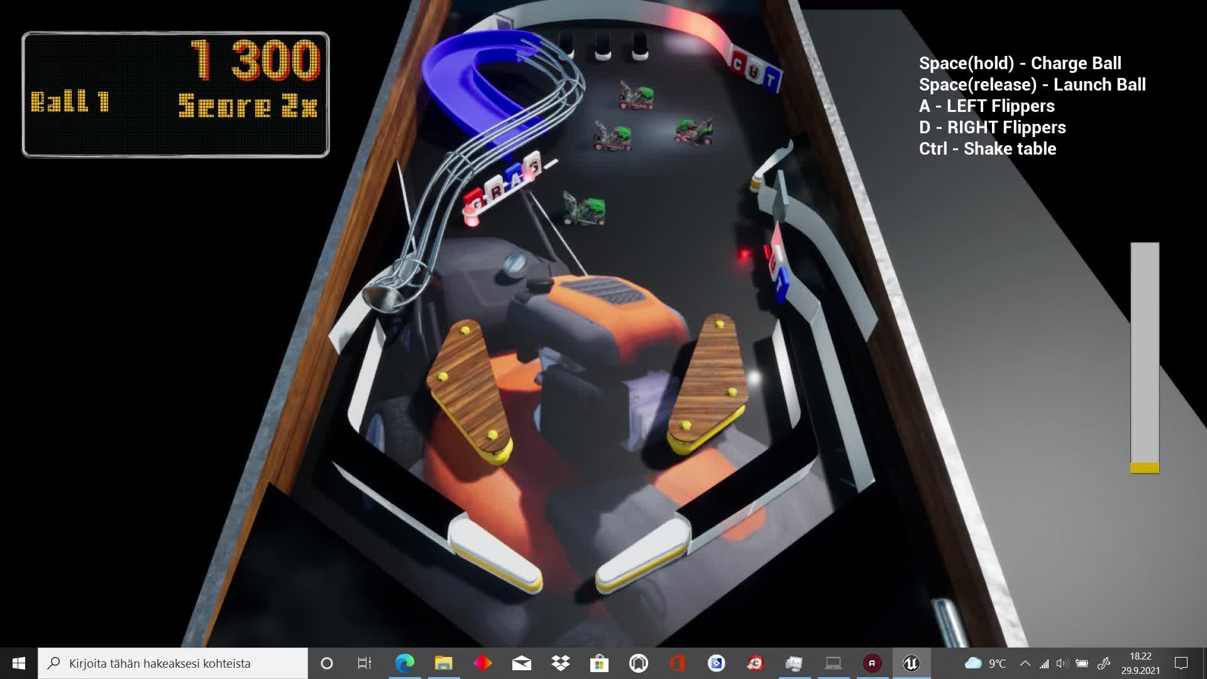Launch Dropbox from the taskbar
The width and height of the screenshot is (1207, 679).
pos(560,663)
